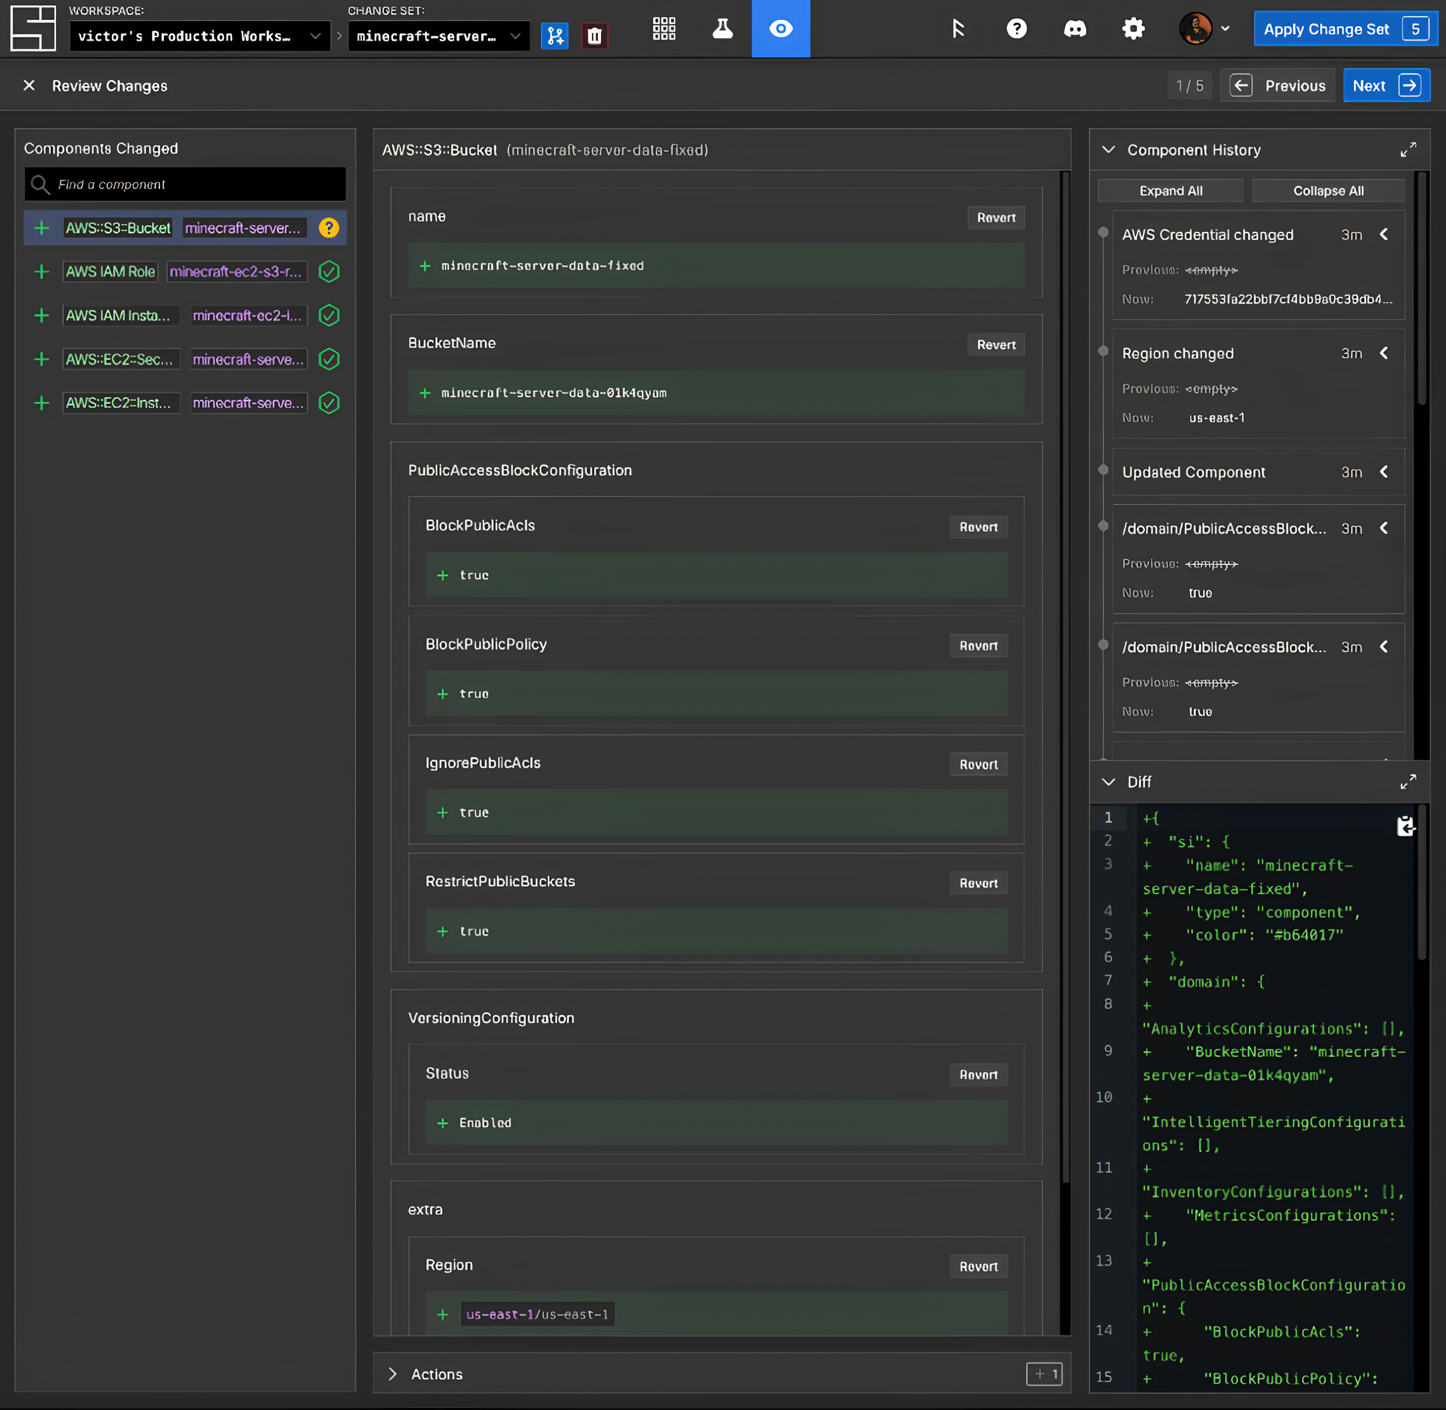Select the AWS IAM Insta... component row
The width and height of the screenshot is (1446, 1410).
185,315
